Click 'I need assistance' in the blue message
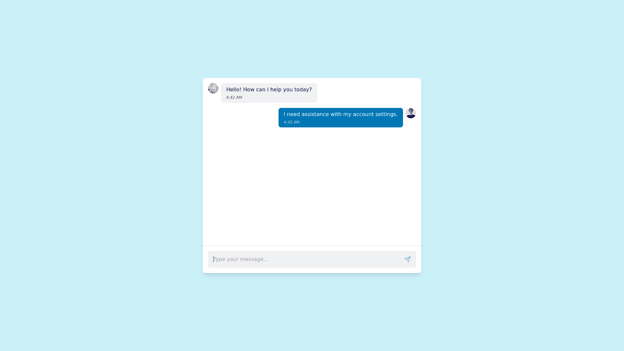 click(306, 114)
